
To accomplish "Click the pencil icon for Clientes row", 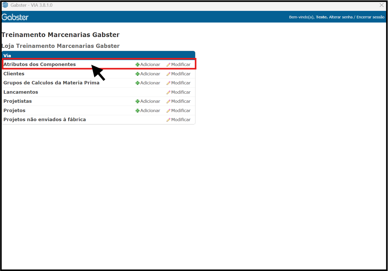I will [x=169, y=74].
